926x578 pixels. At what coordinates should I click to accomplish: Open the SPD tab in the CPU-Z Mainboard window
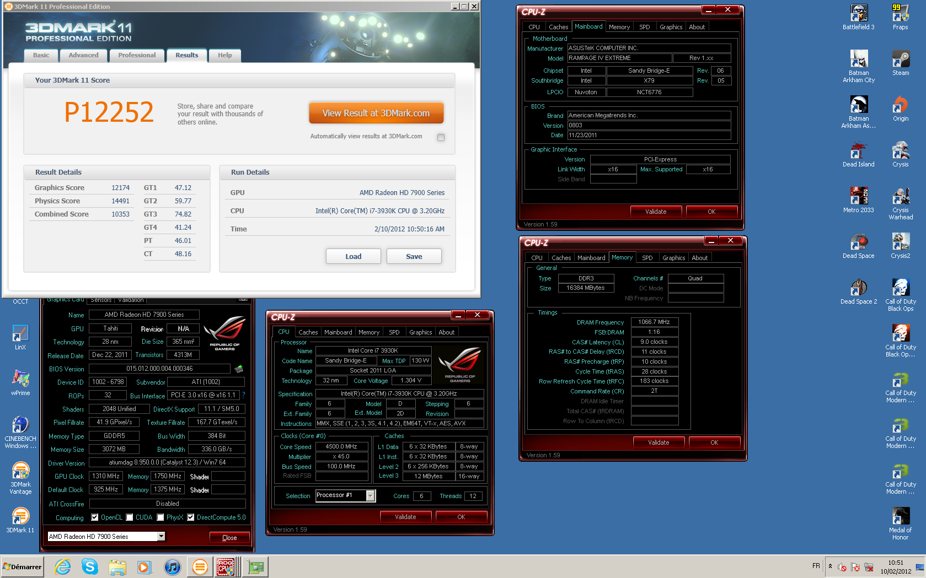[x=644, y=27]
